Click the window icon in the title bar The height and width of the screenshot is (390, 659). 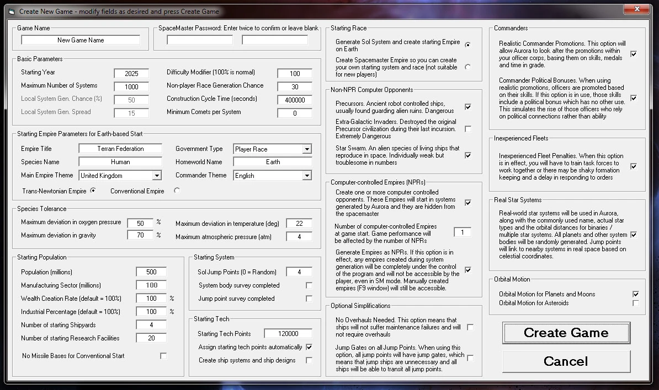click(x=12, y=12)
